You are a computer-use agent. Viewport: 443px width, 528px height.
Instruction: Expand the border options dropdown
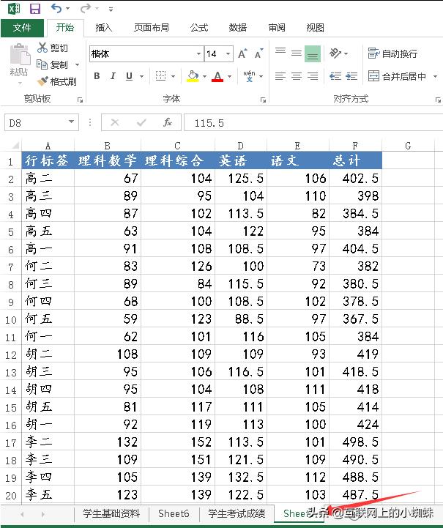point(173,76)
